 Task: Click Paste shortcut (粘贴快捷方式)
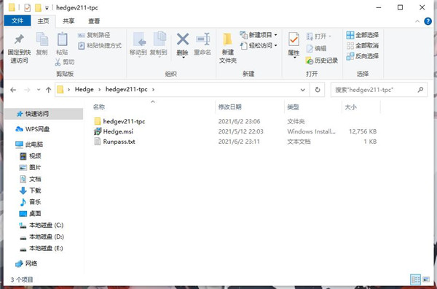tap(100, 45)
